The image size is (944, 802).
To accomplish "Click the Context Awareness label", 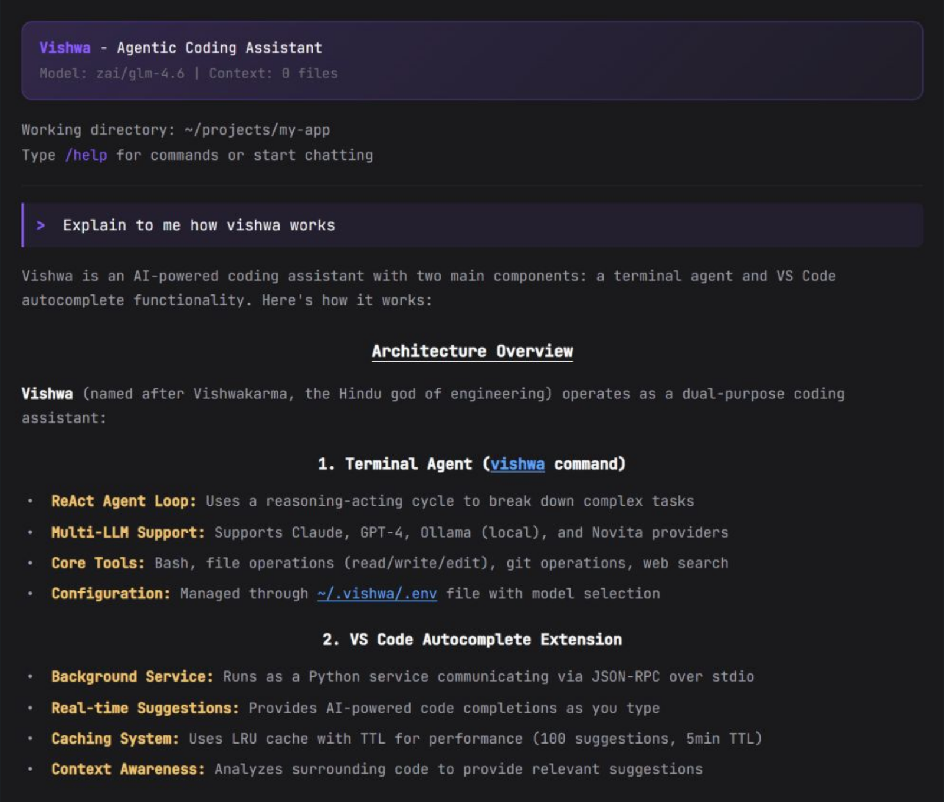I will pos(128,770).
